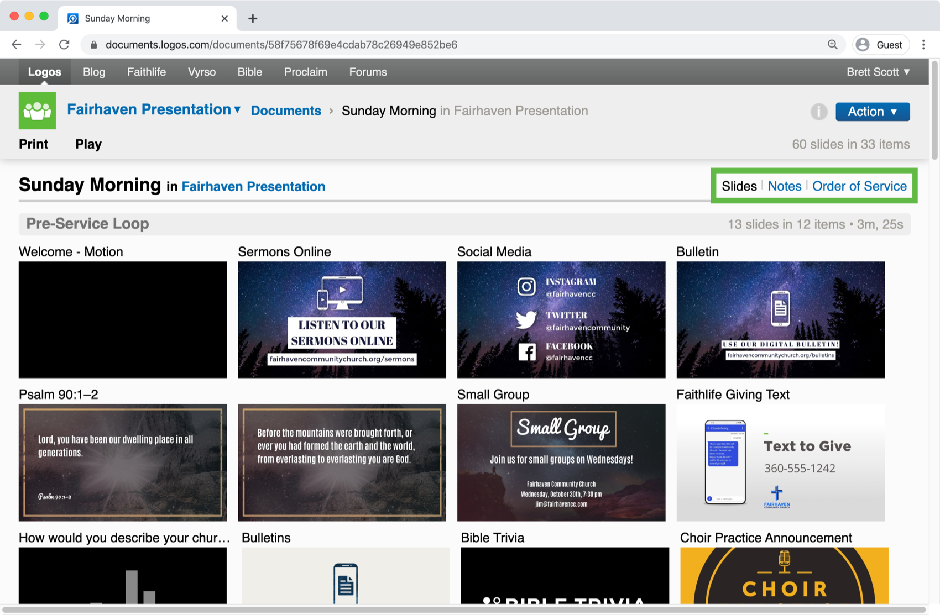Image resolution: width=940 pixels, height=615 pixels.
Task: Go to Blog in top navigation
Action: (x=94, y=72)
